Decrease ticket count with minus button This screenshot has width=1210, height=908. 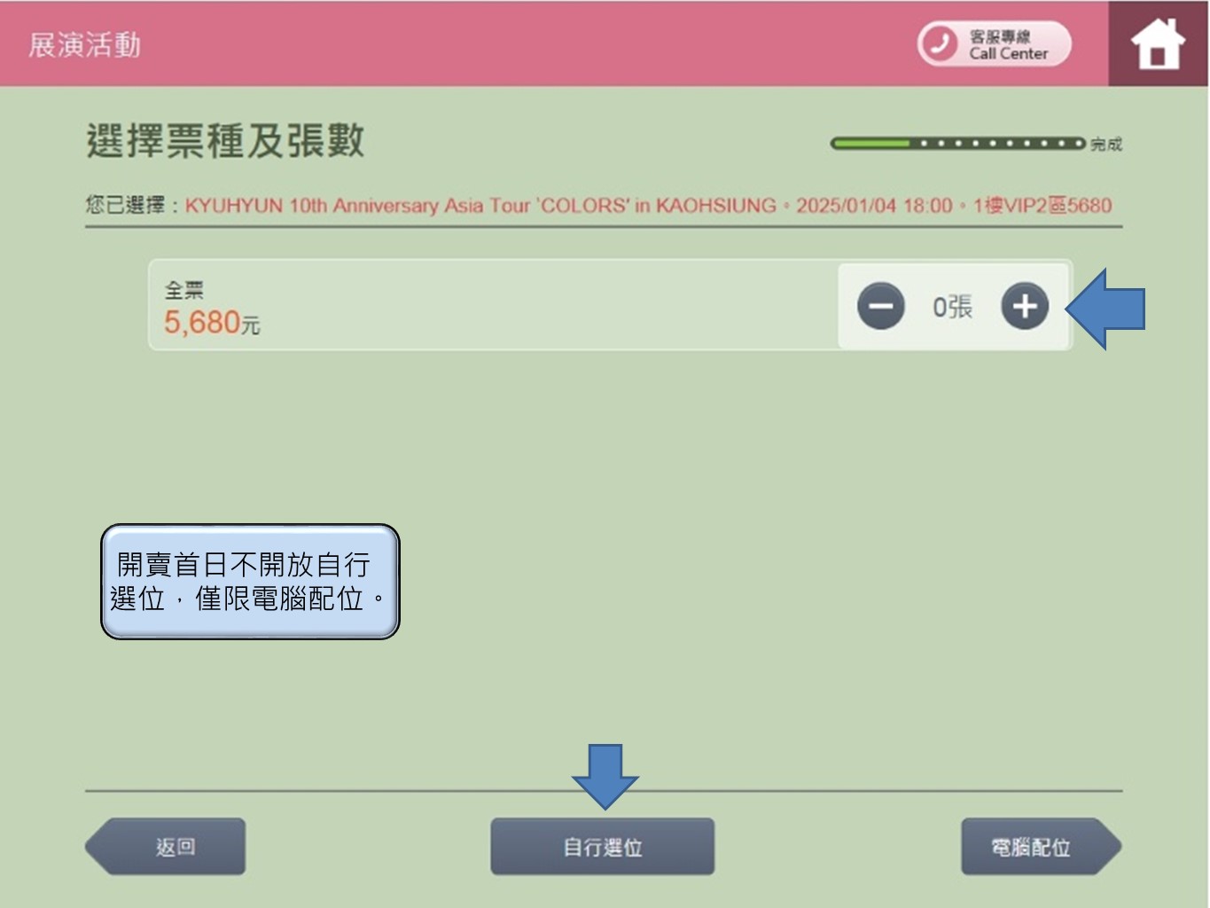880,307
